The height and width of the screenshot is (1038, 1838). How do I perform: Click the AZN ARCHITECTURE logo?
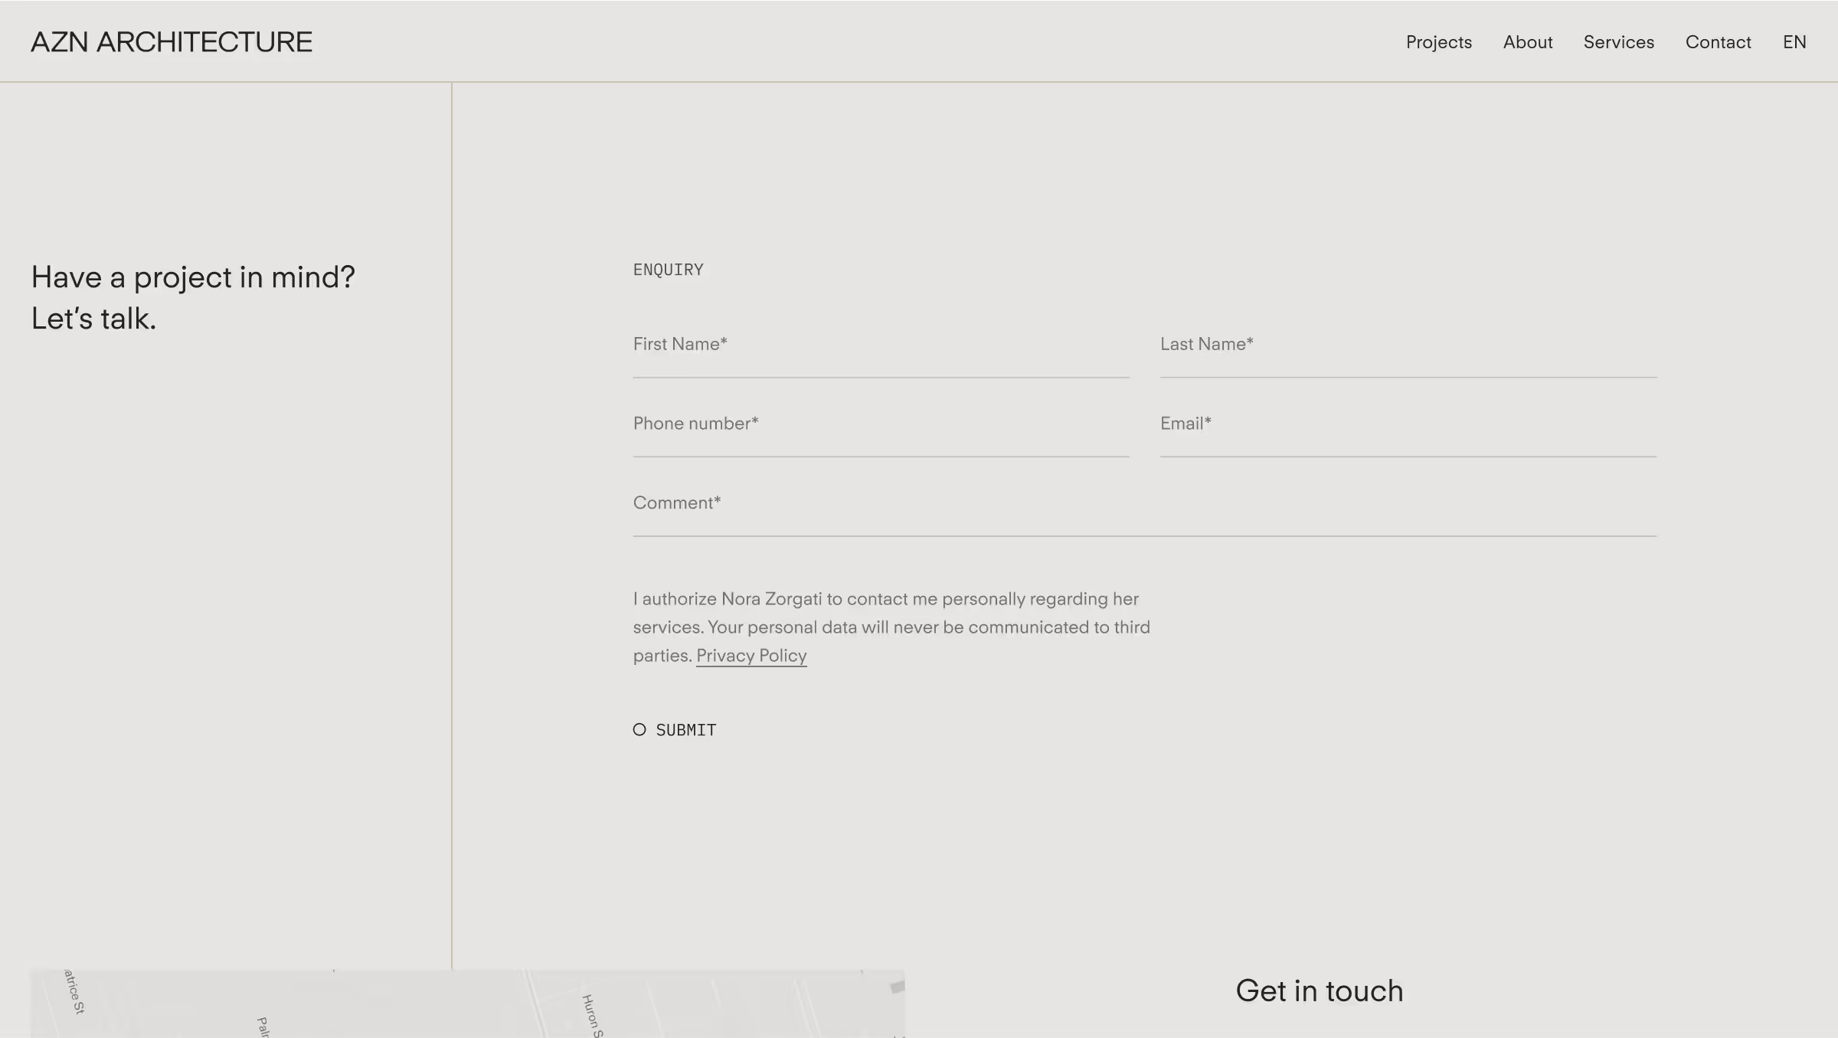(172, 42)
